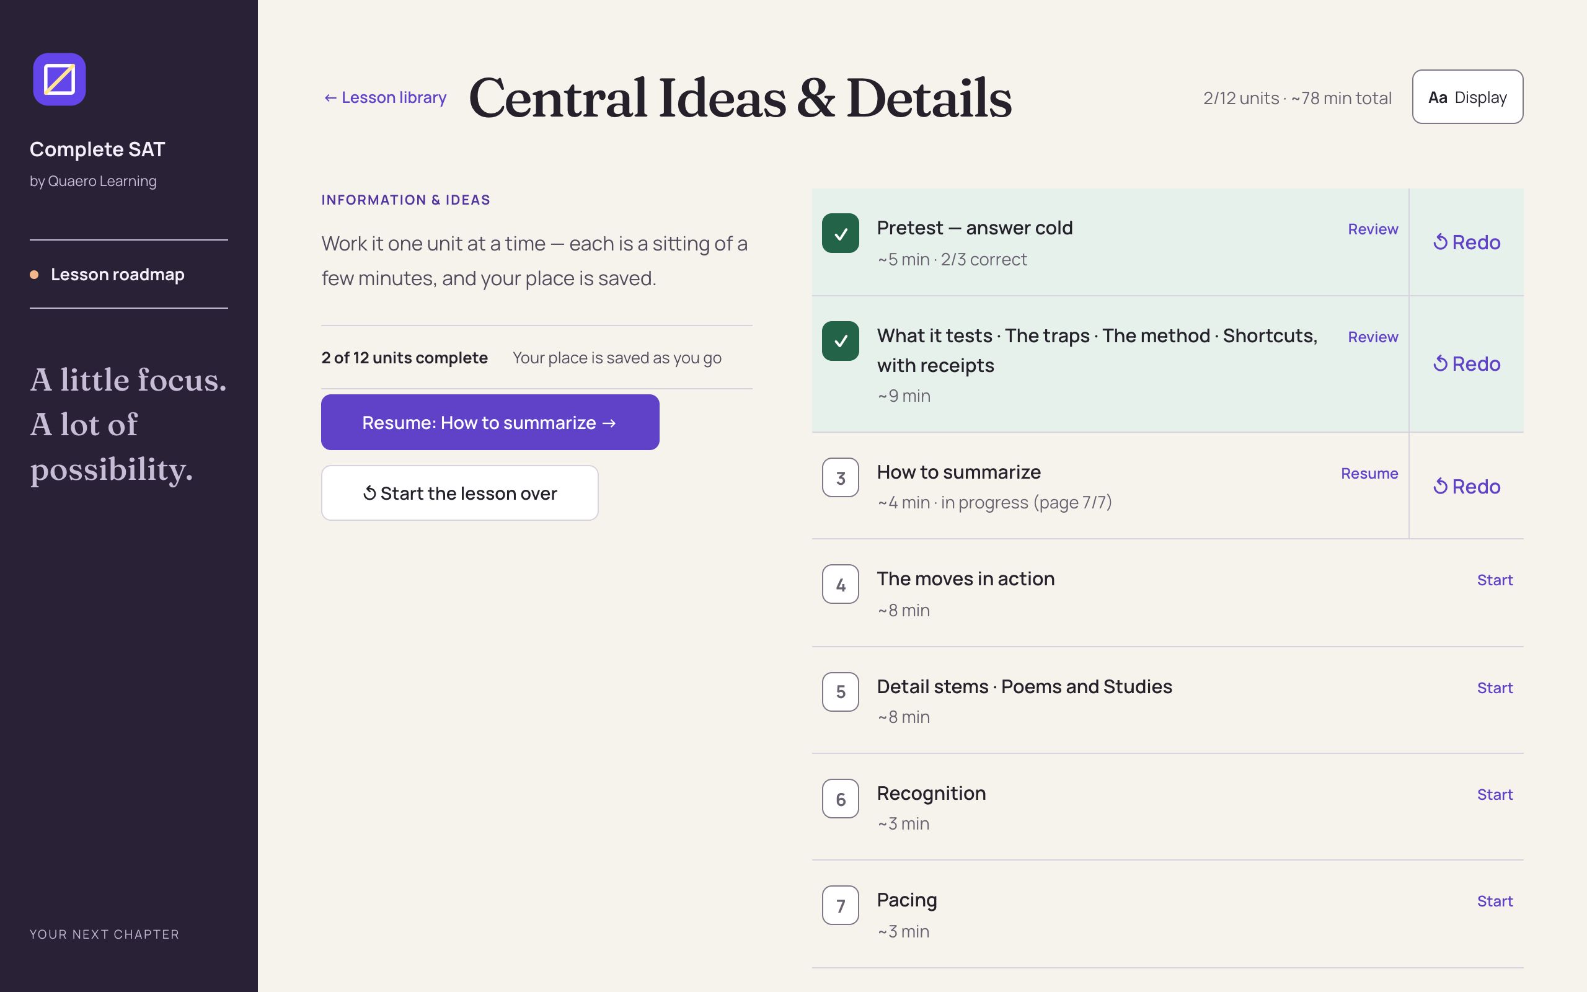Click the number 7 badge for Pacing

click(x=840, y=905)
